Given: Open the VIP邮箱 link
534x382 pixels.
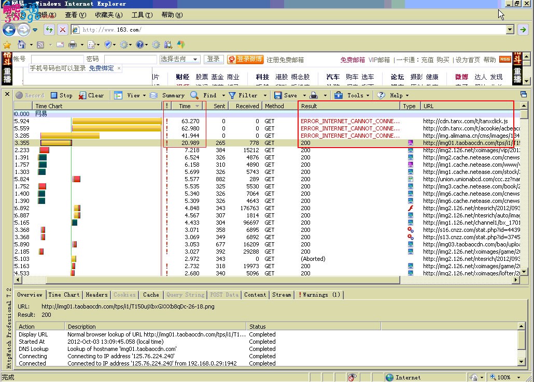Looking at the screenshot, I should [x=379, y=60].
